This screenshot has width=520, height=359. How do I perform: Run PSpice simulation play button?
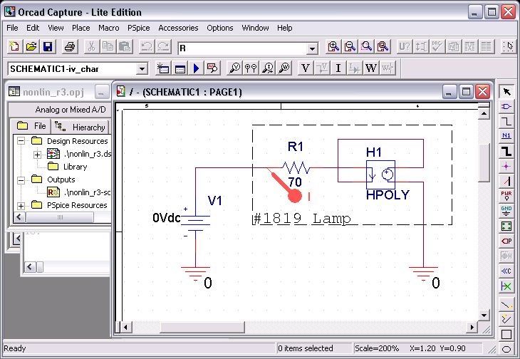196,68
